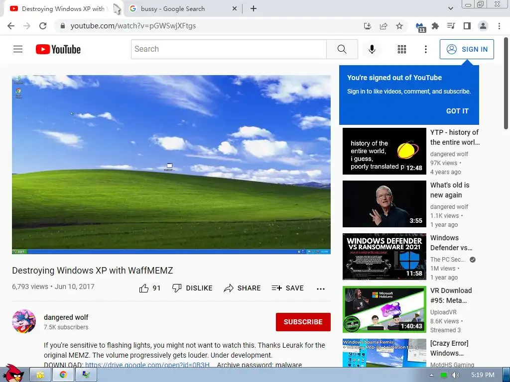Click the red SUBSCRIBE button

click(303, 322)
